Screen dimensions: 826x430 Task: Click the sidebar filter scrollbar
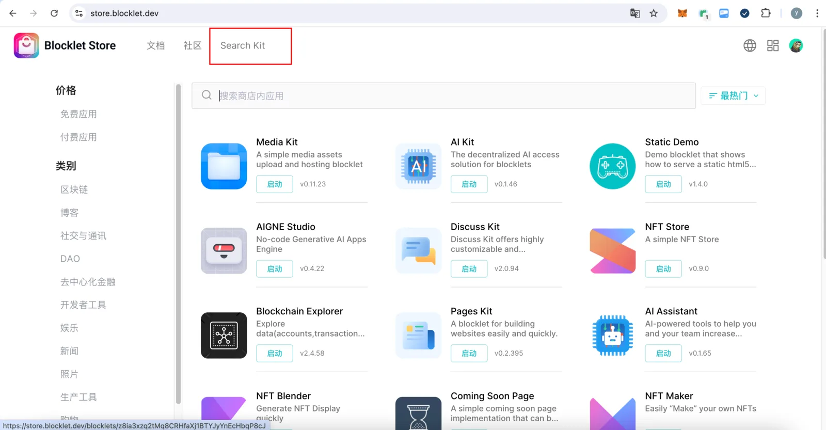coord(178,244)
